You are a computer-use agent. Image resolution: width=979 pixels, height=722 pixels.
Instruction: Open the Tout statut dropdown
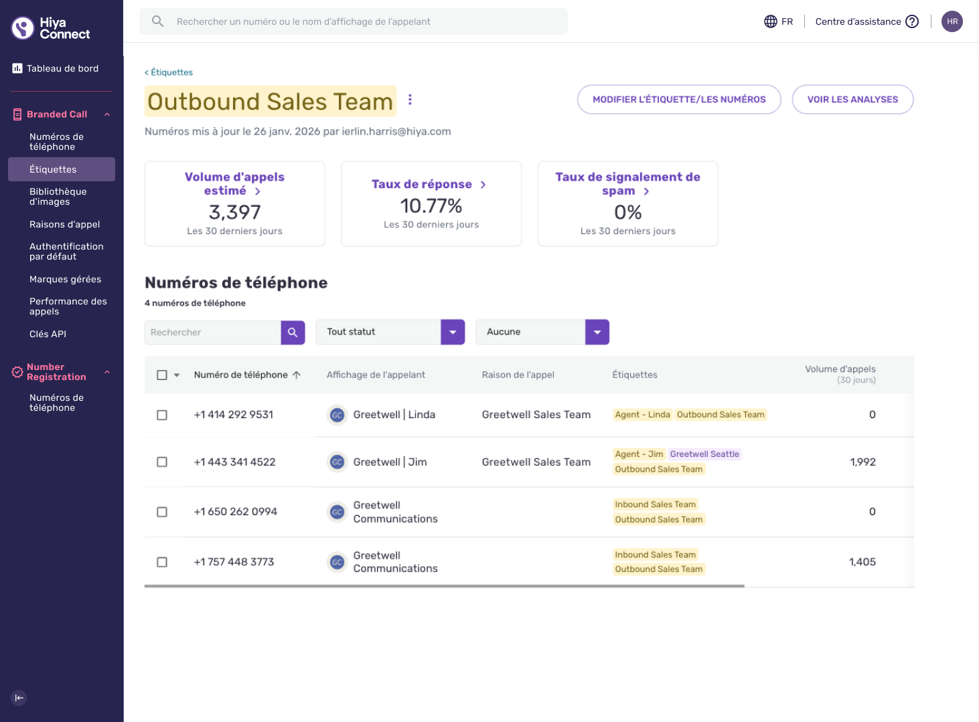pos(390,333)
